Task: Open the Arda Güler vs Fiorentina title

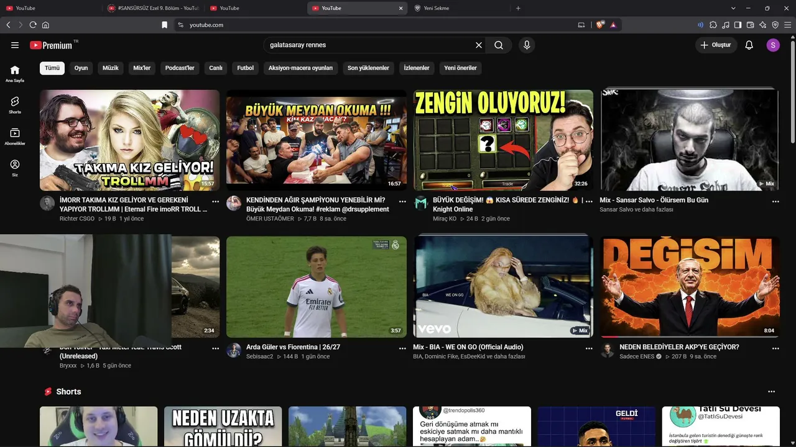Action: coord(293,347)
